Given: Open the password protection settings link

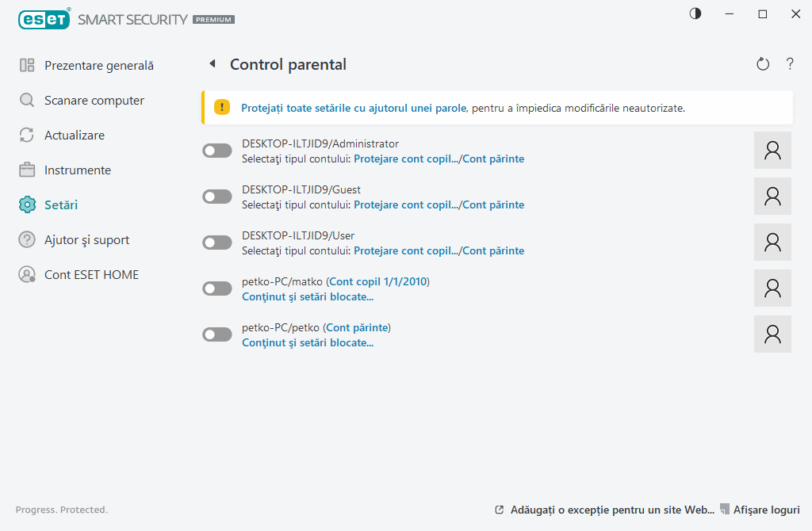Looking at the screenshot, I should click(353, 106).
